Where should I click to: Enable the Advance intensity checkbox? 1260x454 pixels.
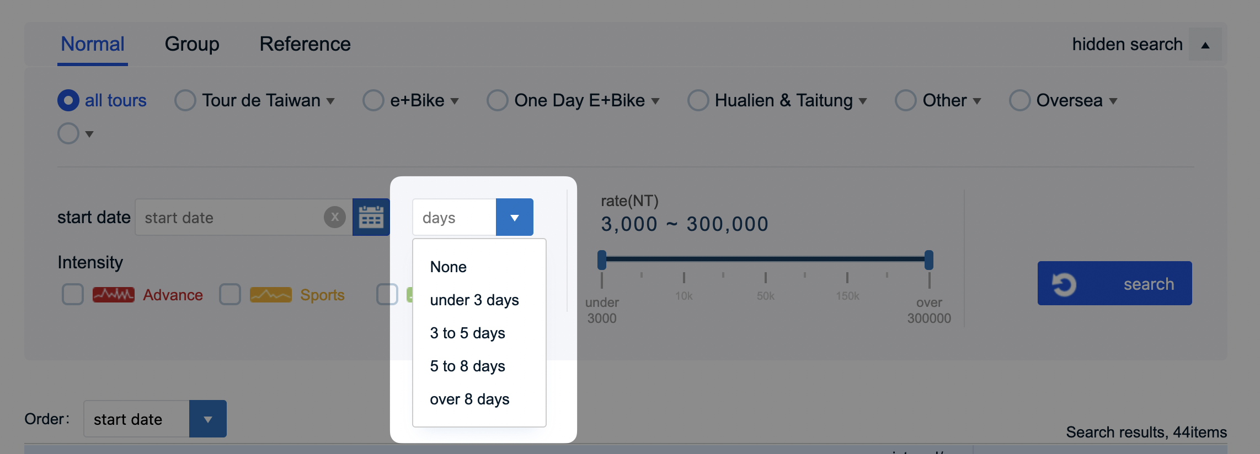(72, 294)
